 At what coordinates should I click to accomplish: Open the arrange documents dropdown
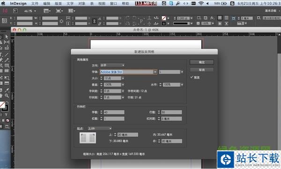[x=71, y=11]
